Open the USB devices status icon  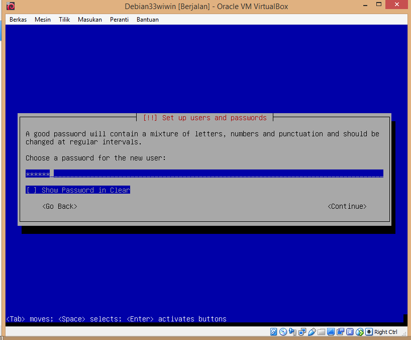(312, 332)
